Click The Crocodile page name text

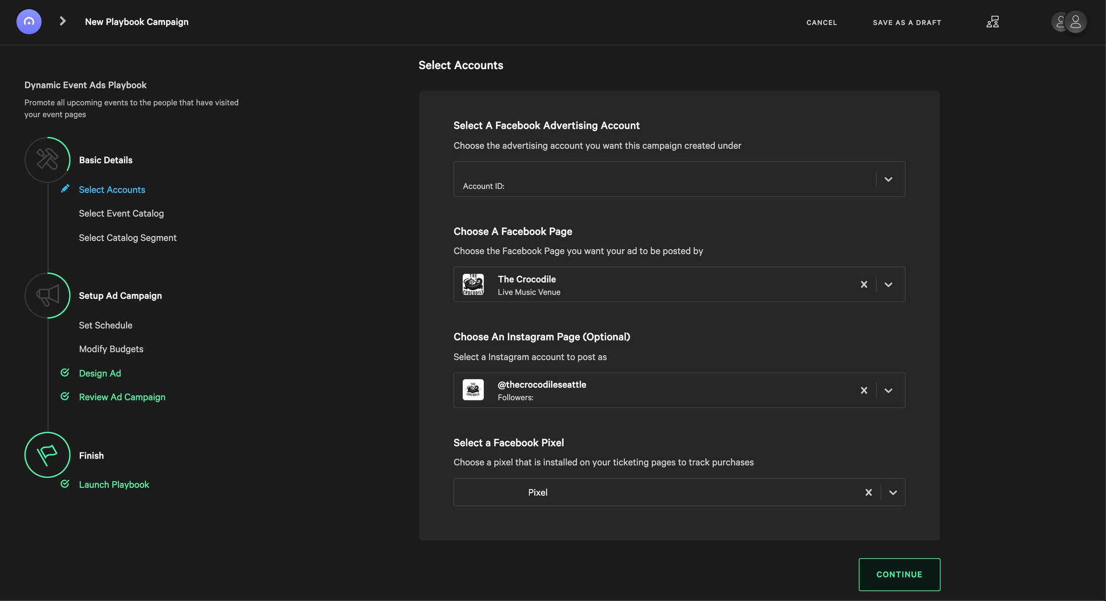pos(527,279)
